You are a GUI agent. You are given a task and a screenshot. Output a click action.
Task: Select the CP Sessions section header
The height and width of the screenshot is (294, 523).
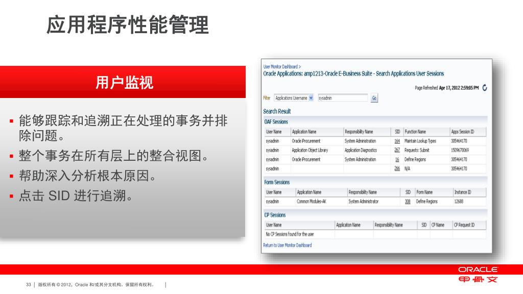coord(275,215)
